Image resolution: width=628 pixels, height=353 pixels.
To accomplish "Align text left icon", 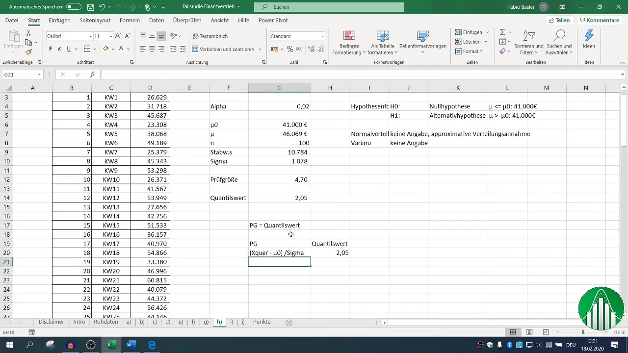I will tap(143, 49).
